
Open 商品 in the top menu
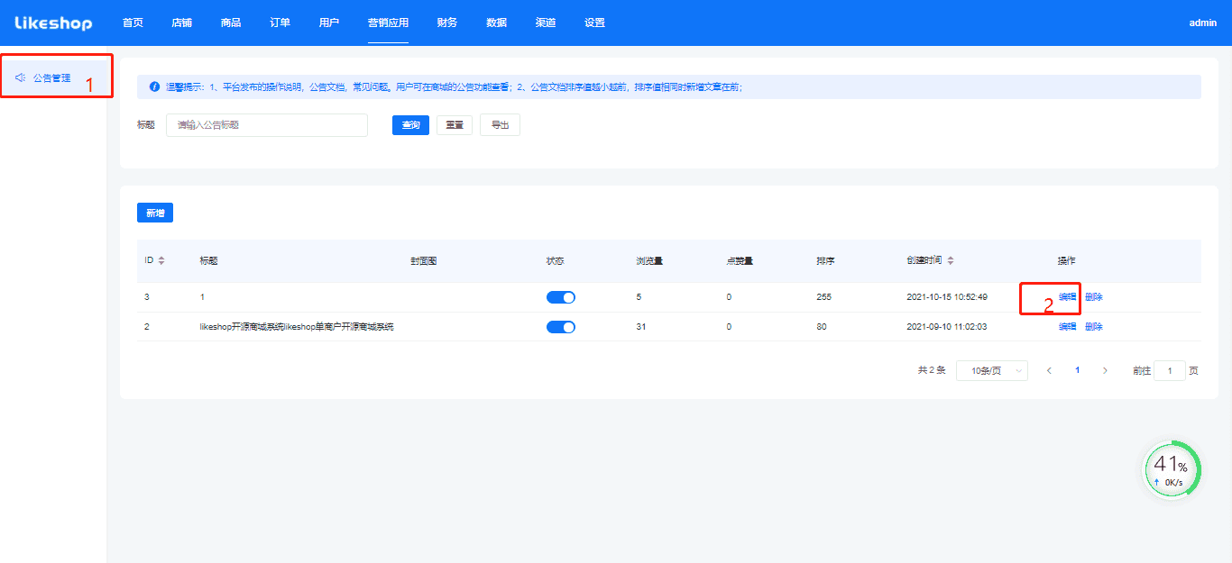[231, 23]
